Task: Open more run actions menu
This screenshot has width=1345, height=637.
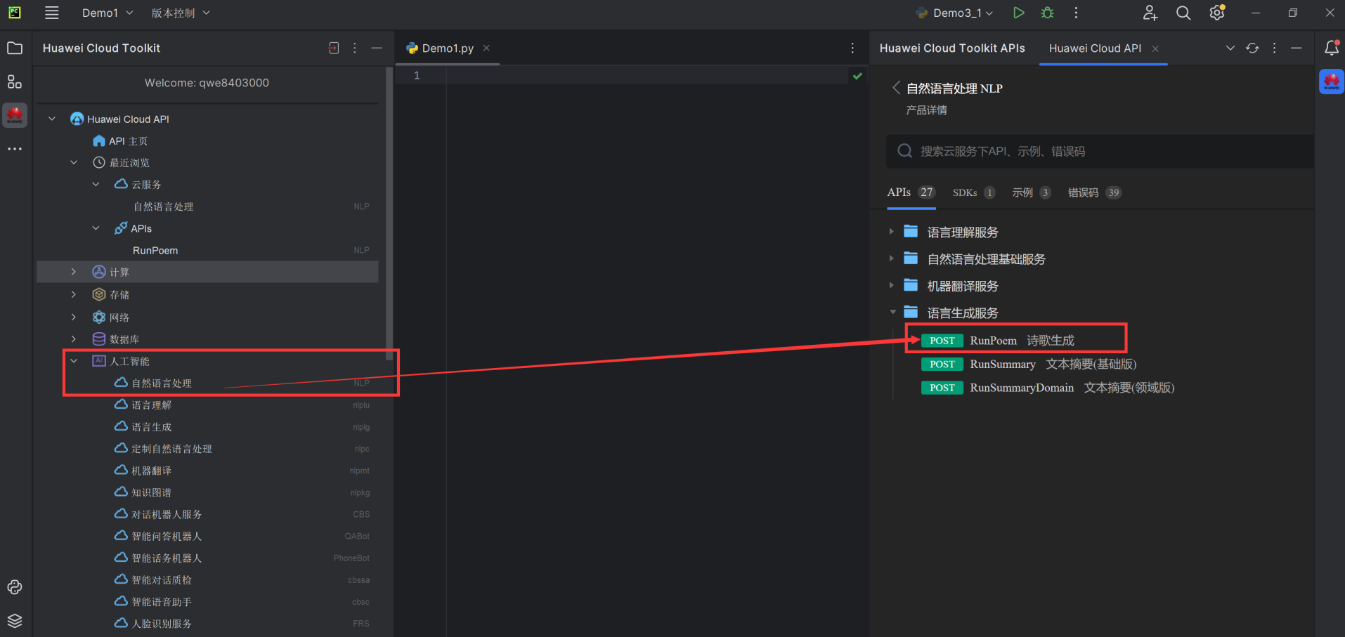Action: click(1076, 13)
